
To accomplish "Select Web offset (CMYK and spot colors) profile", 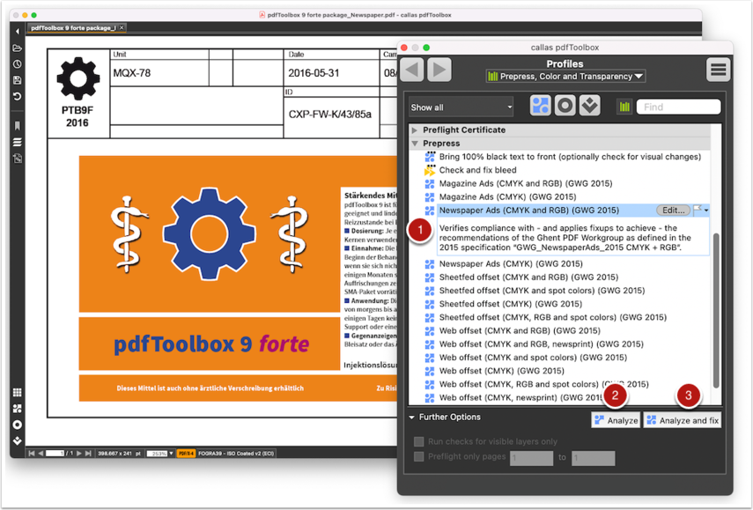I will coord(533,358).
